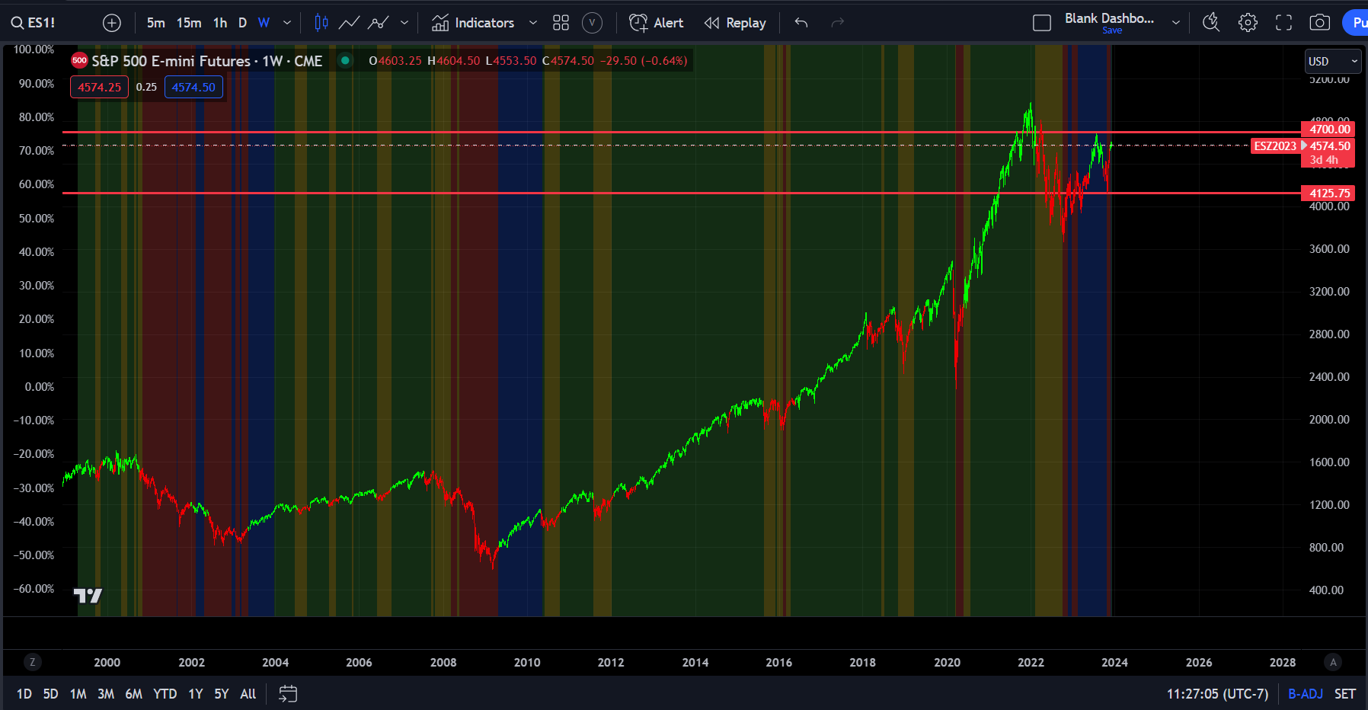Screen dimensions: 1368x710
Task: Click the Save link under Blank Dashboard
Action: (x=1112, y=30)
